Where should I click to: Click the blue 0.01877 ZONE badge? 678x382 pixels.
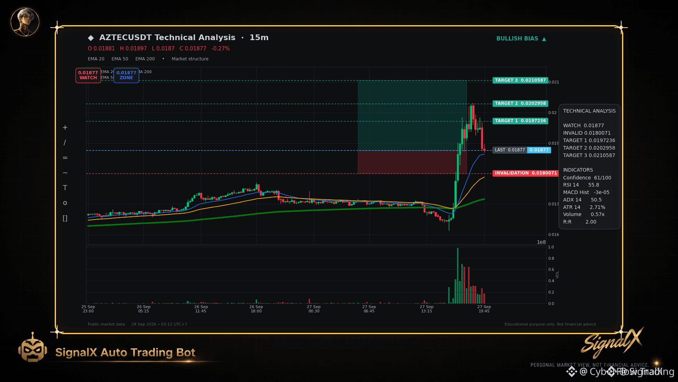[126, 75]
